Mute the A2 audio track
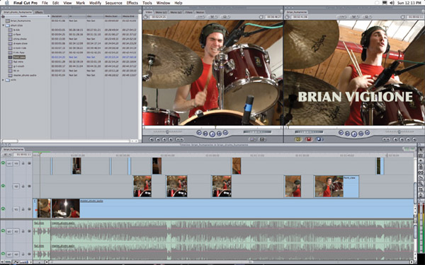 click(3, 254)
